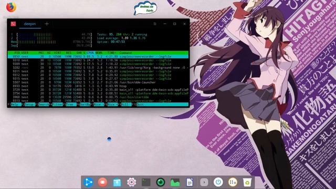Open the green eye icon in dock

161,182
